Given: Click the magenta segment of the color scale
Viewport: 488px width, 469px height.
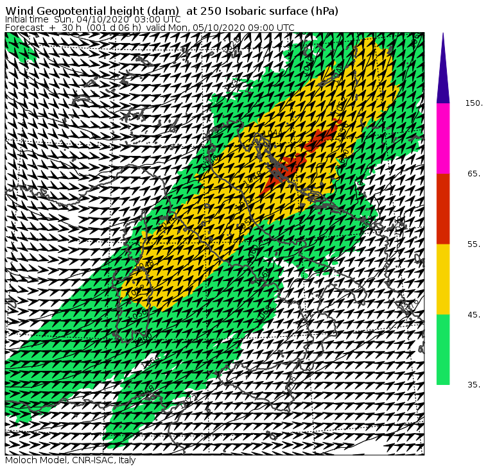Looking at the screenshot, I should (443, 139).
